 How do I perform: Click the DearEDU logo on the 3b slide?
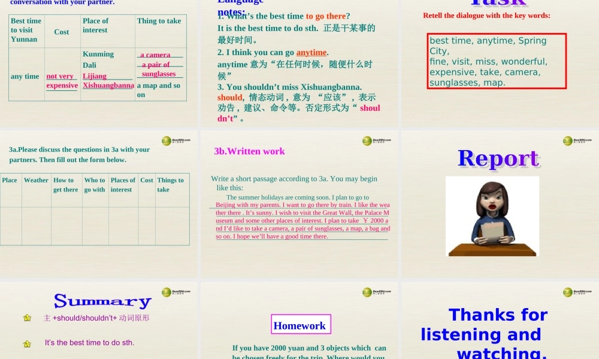[367, 141]
